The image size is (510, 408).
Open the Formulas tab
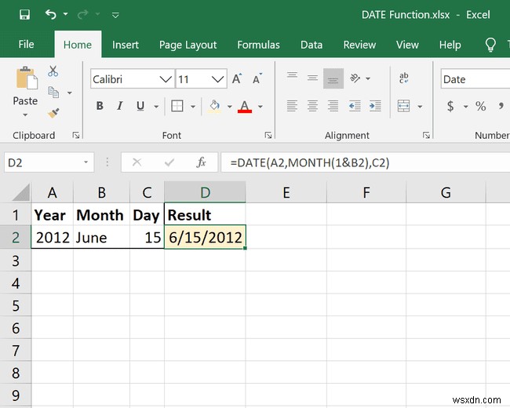[258, 45]
